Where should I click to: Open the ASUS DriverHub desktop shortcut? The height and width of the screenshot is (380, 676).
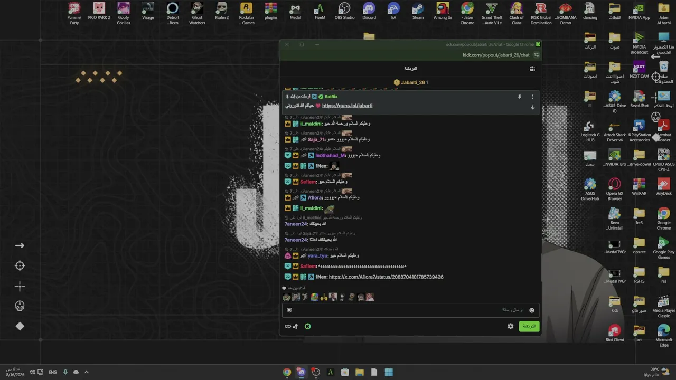pyautogui.click(x=590, y=190)
